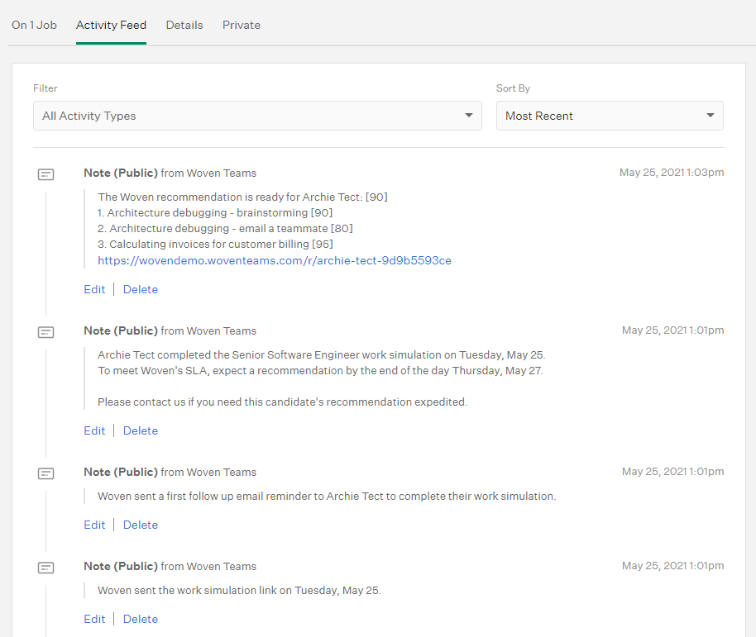Screen dimensions: 756x637
Task: Click note icon beside follow up reminder note
Action: click(x=45, y=473)
